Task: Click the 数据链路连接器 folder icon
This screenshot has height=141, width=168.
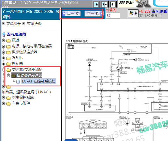Action: click(8, 52)
